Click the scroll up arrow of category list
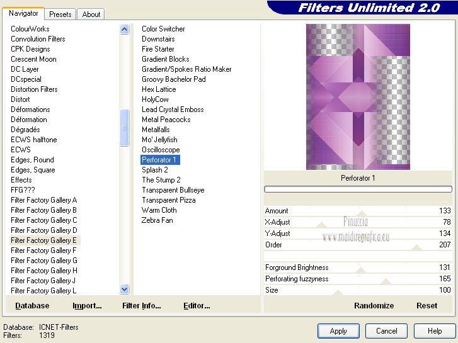The height and width of the screenshot is (343, 458). [x=125, y=29]
